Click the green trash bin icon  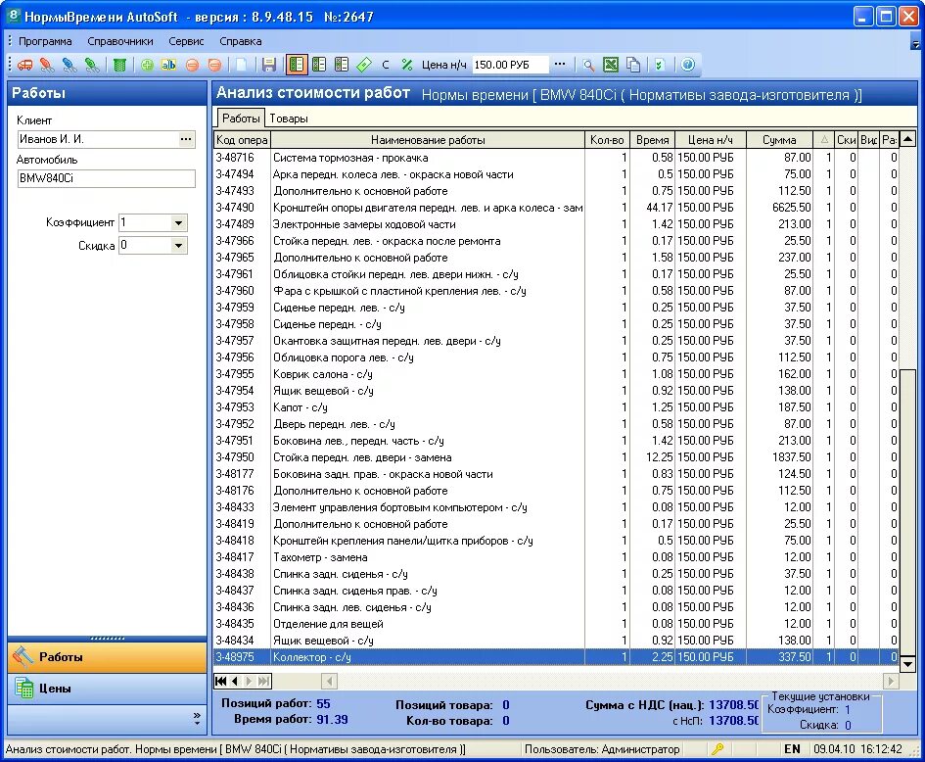coord(119,65)
